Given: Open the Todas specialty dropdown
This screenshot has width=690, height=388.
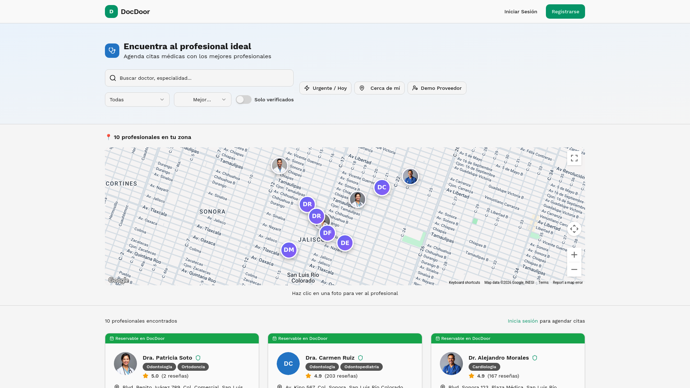Looking at the screenshot, I should (137, 100).
